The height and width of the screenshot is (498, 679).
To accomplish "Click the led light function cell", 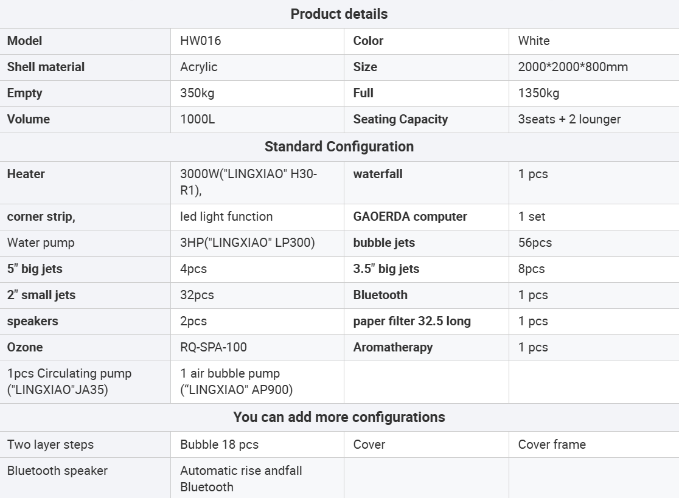I will (226, 216).
